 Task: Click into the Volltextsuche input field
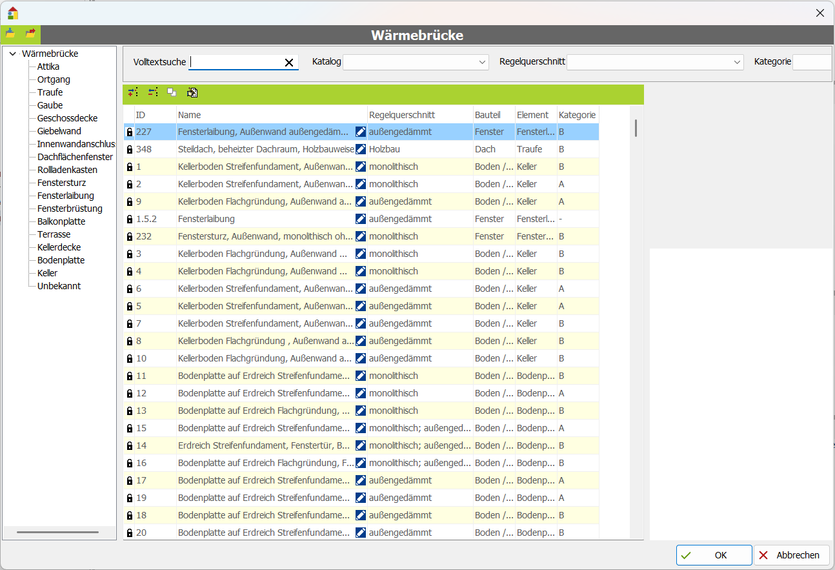click(x=236, y=63)
